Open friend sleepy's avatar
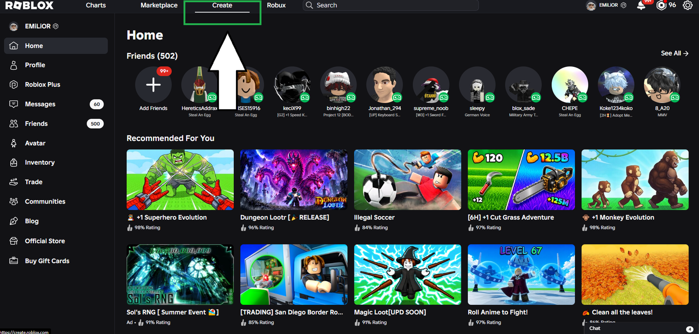 pos(477,85)
